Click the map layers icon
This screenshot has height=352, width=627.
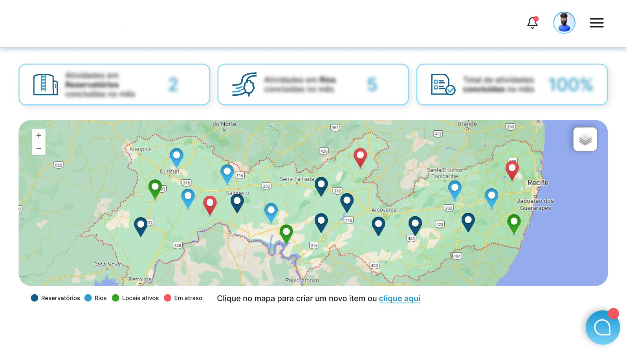tap(585, 139)
